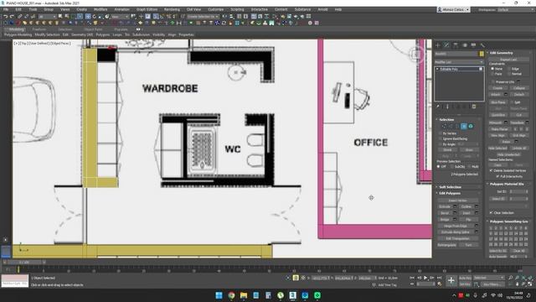Select Element sub-object level icon

pyautogui.click(x=471, y=127)
